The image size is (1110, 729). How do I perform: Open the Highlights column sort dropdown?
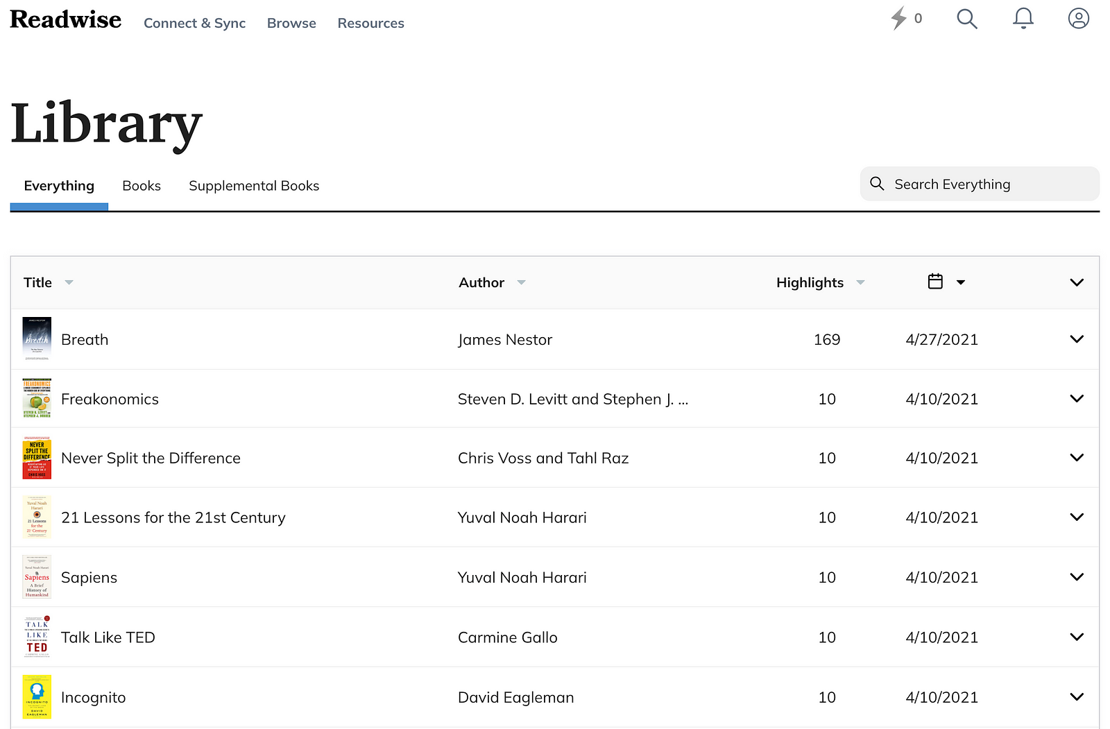[860, 282]
